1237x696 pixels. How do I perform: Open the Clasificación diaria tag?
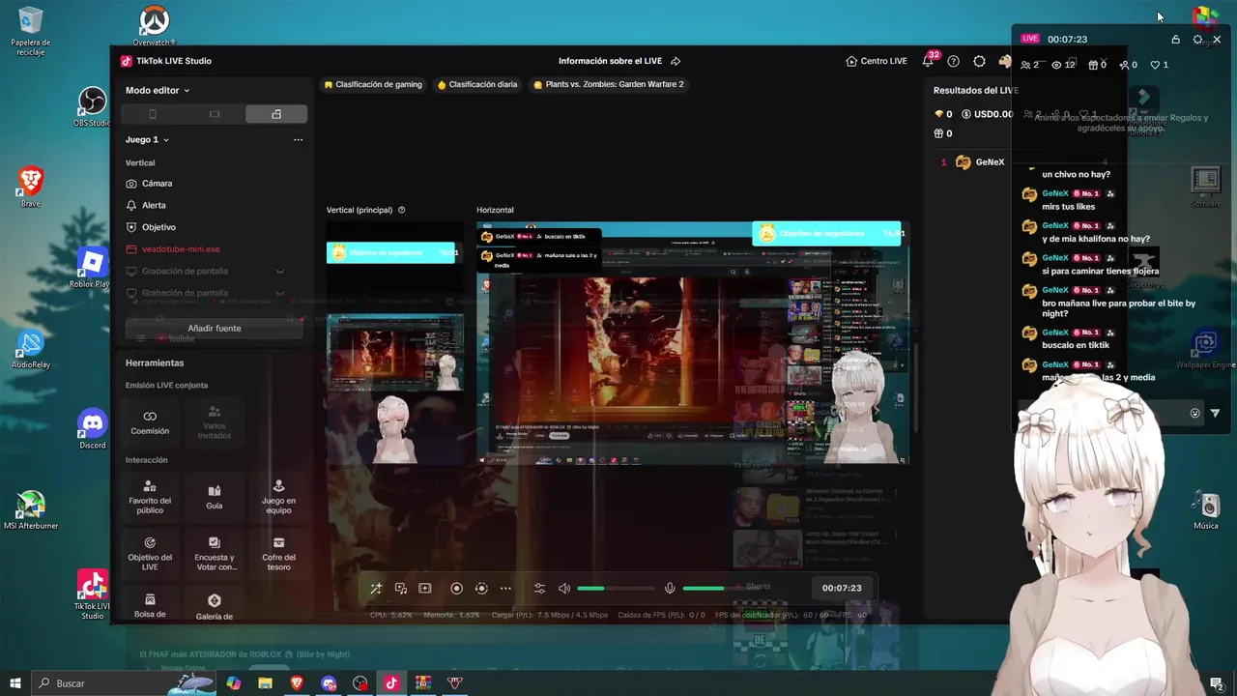coord(477,84)
